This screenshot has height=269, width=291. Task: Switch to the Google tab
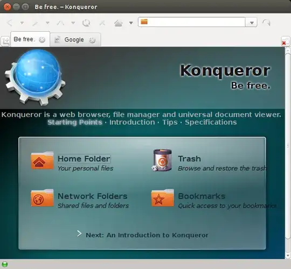point(74,40)
